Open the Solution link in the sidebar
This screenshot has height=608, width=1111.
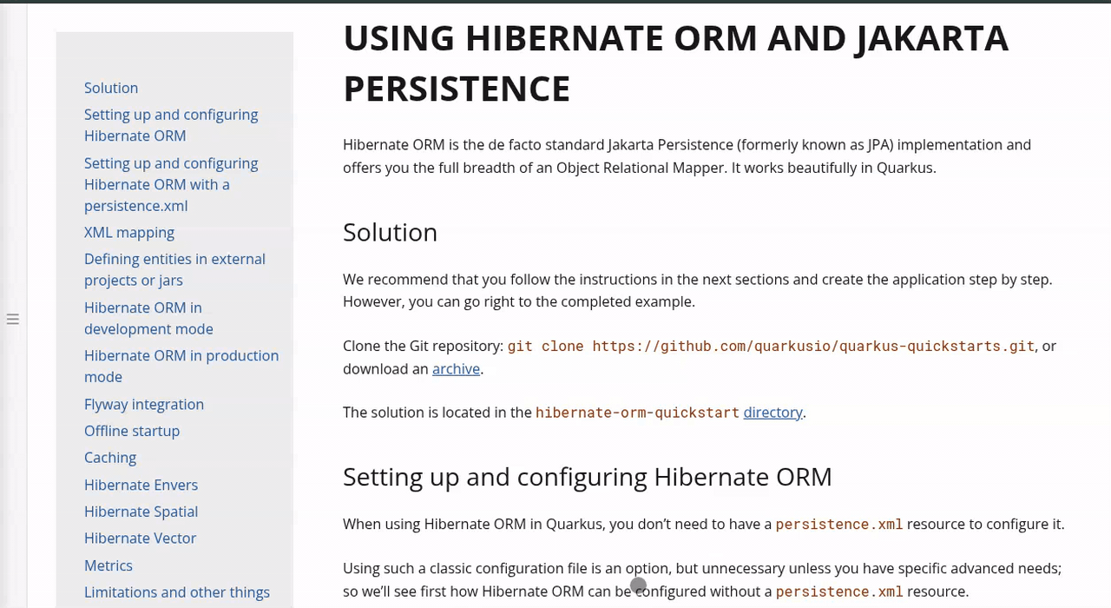111,88
